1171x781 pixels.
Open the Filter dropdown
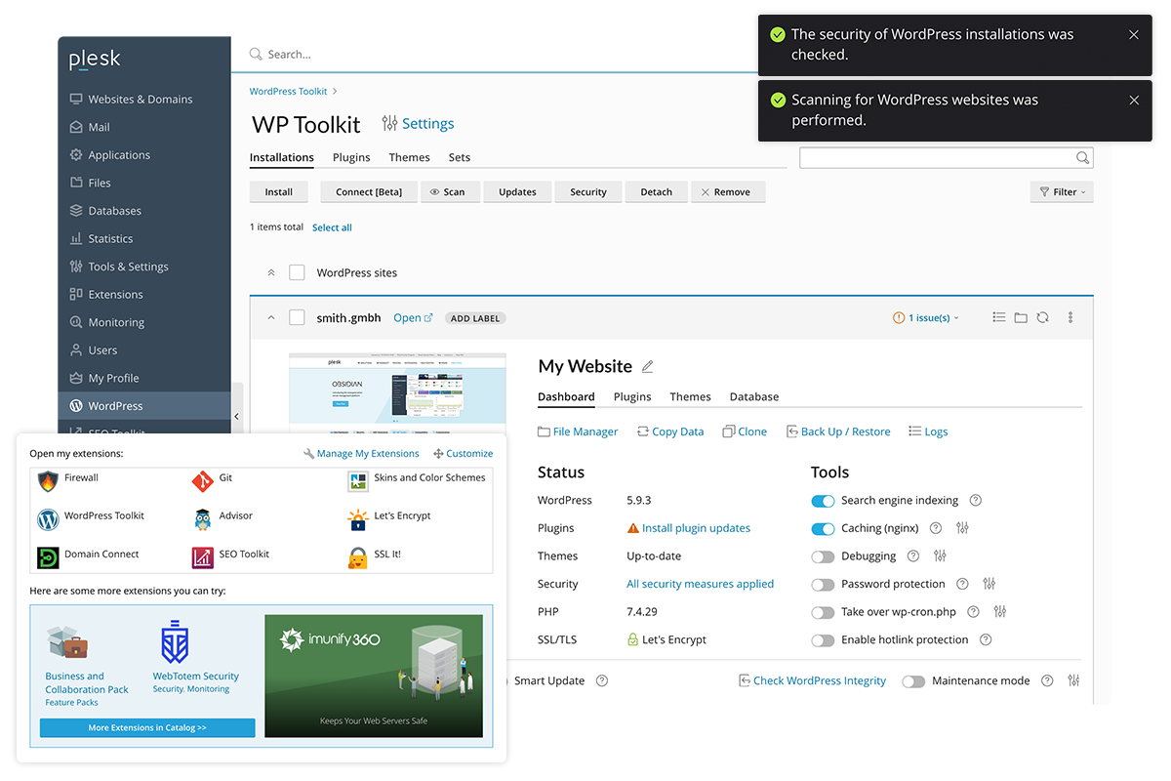click(x=1061, y=192)
